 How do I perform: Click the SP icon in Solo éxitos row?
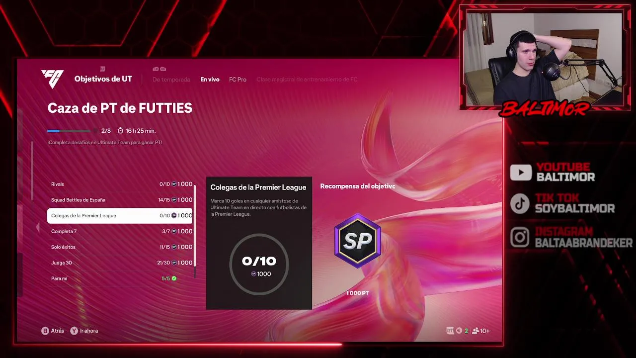(x=174, y=247)
